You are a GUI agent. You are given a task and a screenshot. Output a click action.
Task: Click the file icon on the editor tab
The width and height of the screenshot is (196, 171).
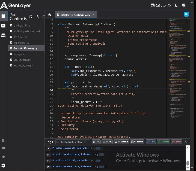[x=58, y=15]
